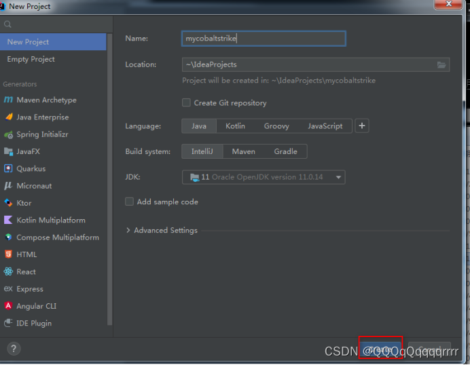
Task: Select the Java Enterprise generator icon
Action: [9, 117]
